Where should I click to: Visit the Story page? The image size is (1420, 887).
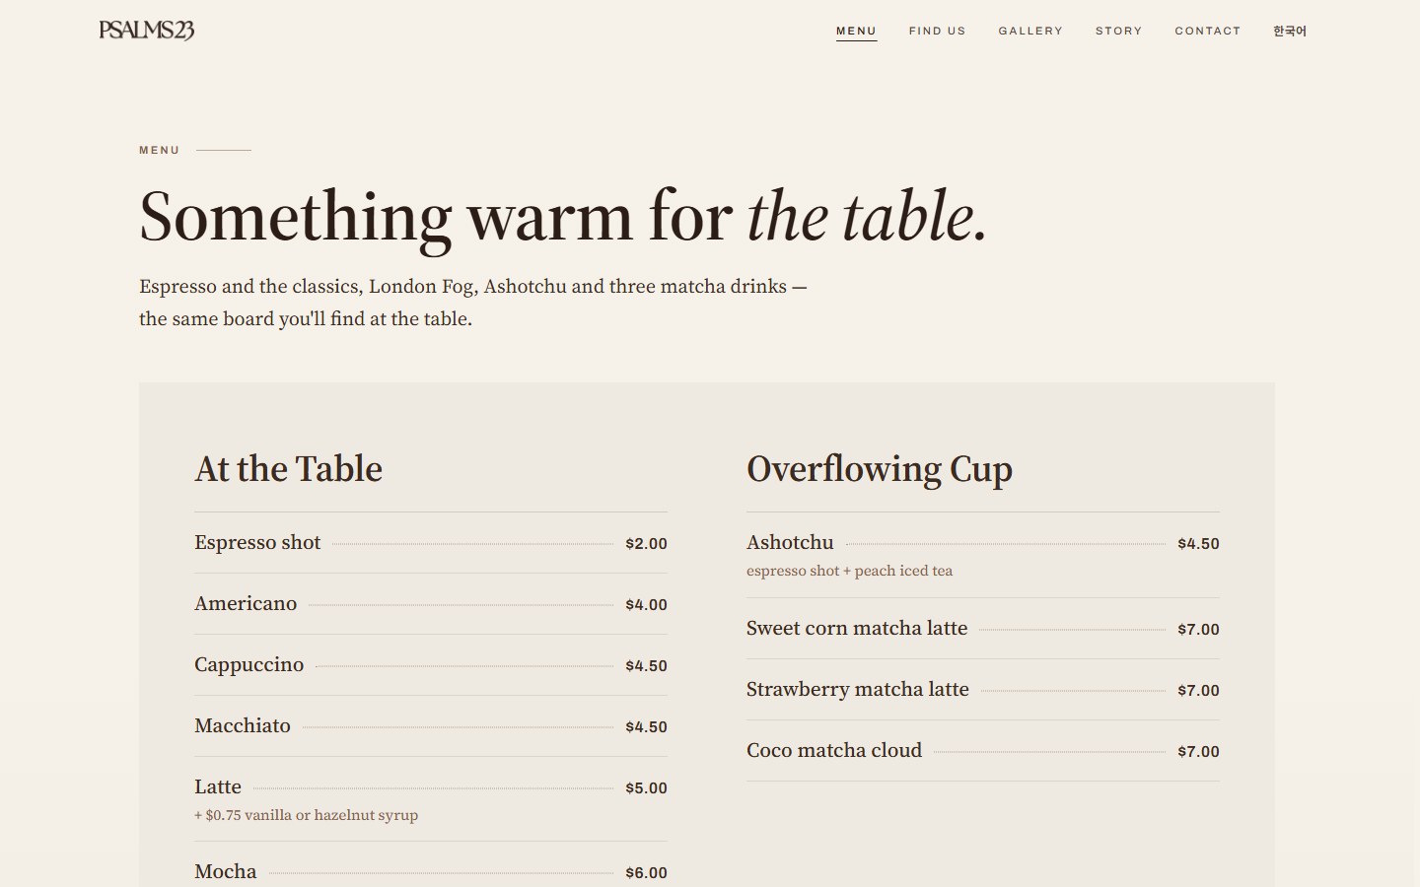click(1118, 31)
